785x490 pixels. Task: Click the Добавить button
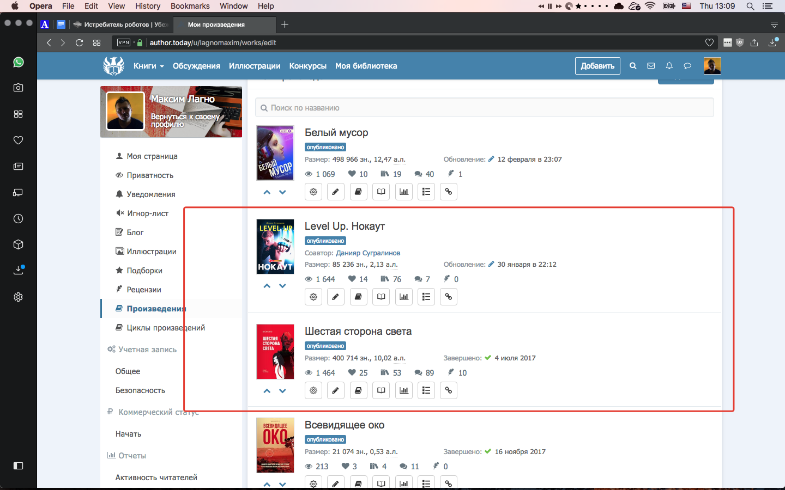(x=597, y=66)
